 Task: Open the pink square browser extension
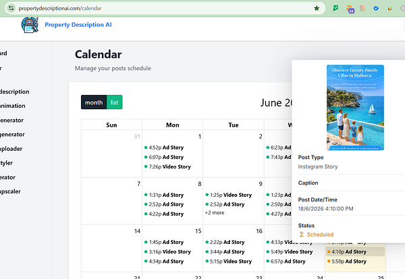[x=362, y=8]
